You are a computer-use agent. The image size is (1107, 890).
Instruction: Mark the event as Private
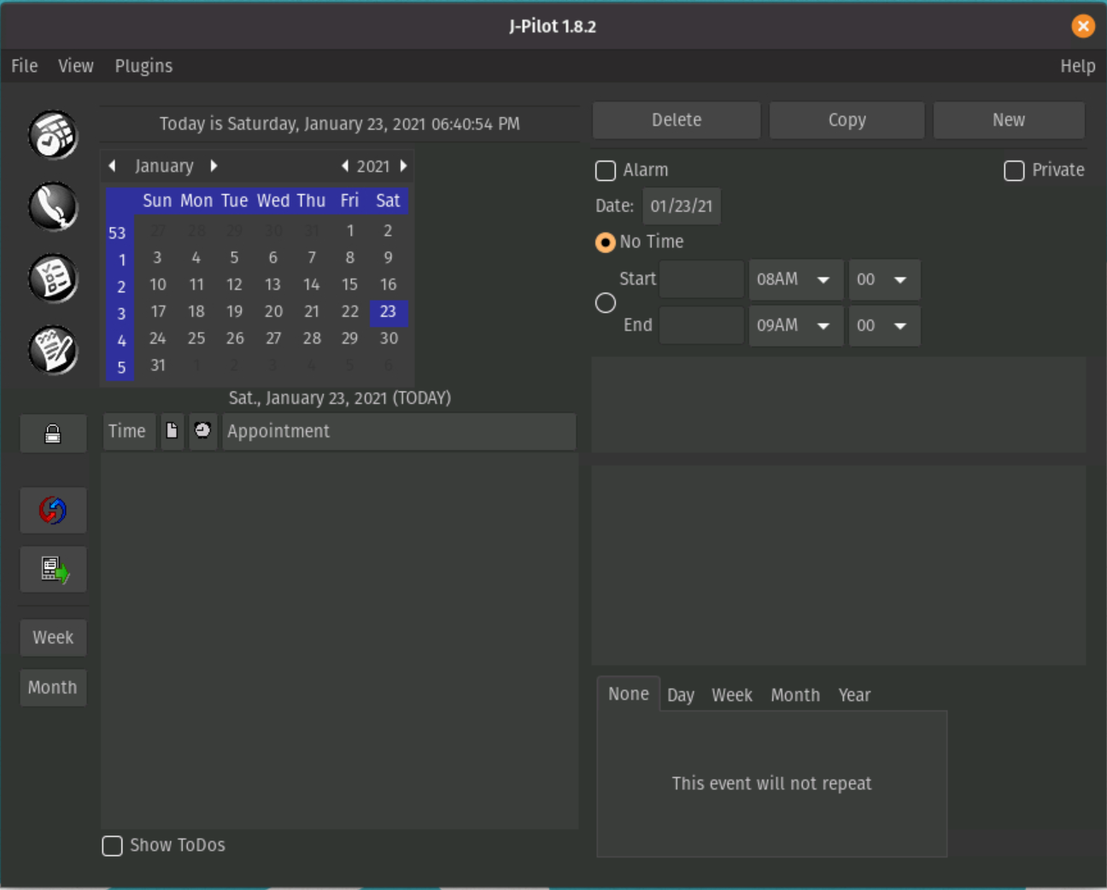tap(1014, 171)
